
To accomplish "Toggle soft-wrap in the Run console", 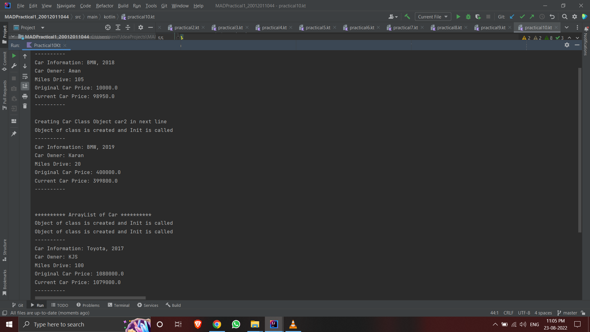I will pyautogui.click(x=25, y=76).
